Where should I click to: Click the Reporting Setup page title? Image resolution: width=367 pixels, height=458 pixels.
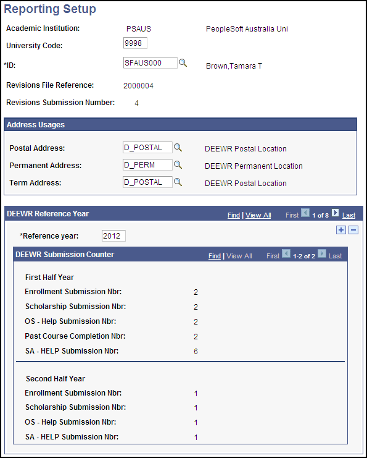coord(50,9)
